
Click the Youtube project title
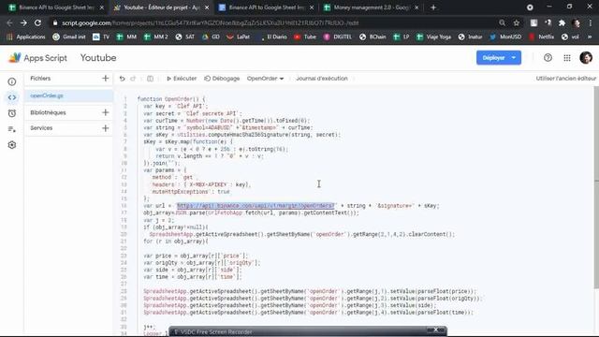(98, 58)
